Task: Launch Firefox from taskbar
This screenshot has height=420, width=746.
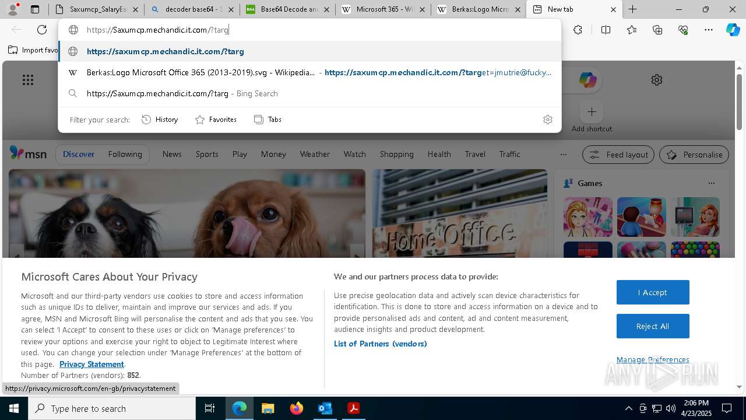Action: click(296, 408)
